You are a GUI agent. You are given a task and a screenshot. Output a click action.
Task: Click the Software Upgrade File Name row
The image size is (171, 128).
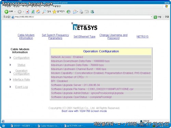click(x=101, y=89)
